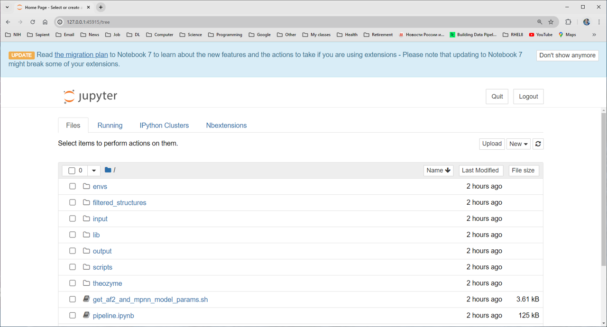Open the New dropdown menu
Screen dimensions: 607x327
[x=518, y=144]
